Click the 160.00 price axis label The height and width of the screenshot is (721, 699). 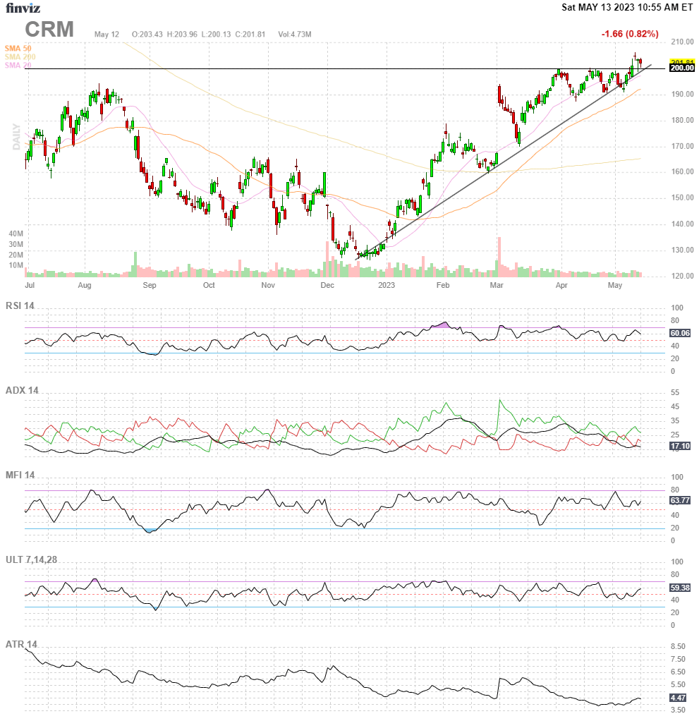point(683,172)
